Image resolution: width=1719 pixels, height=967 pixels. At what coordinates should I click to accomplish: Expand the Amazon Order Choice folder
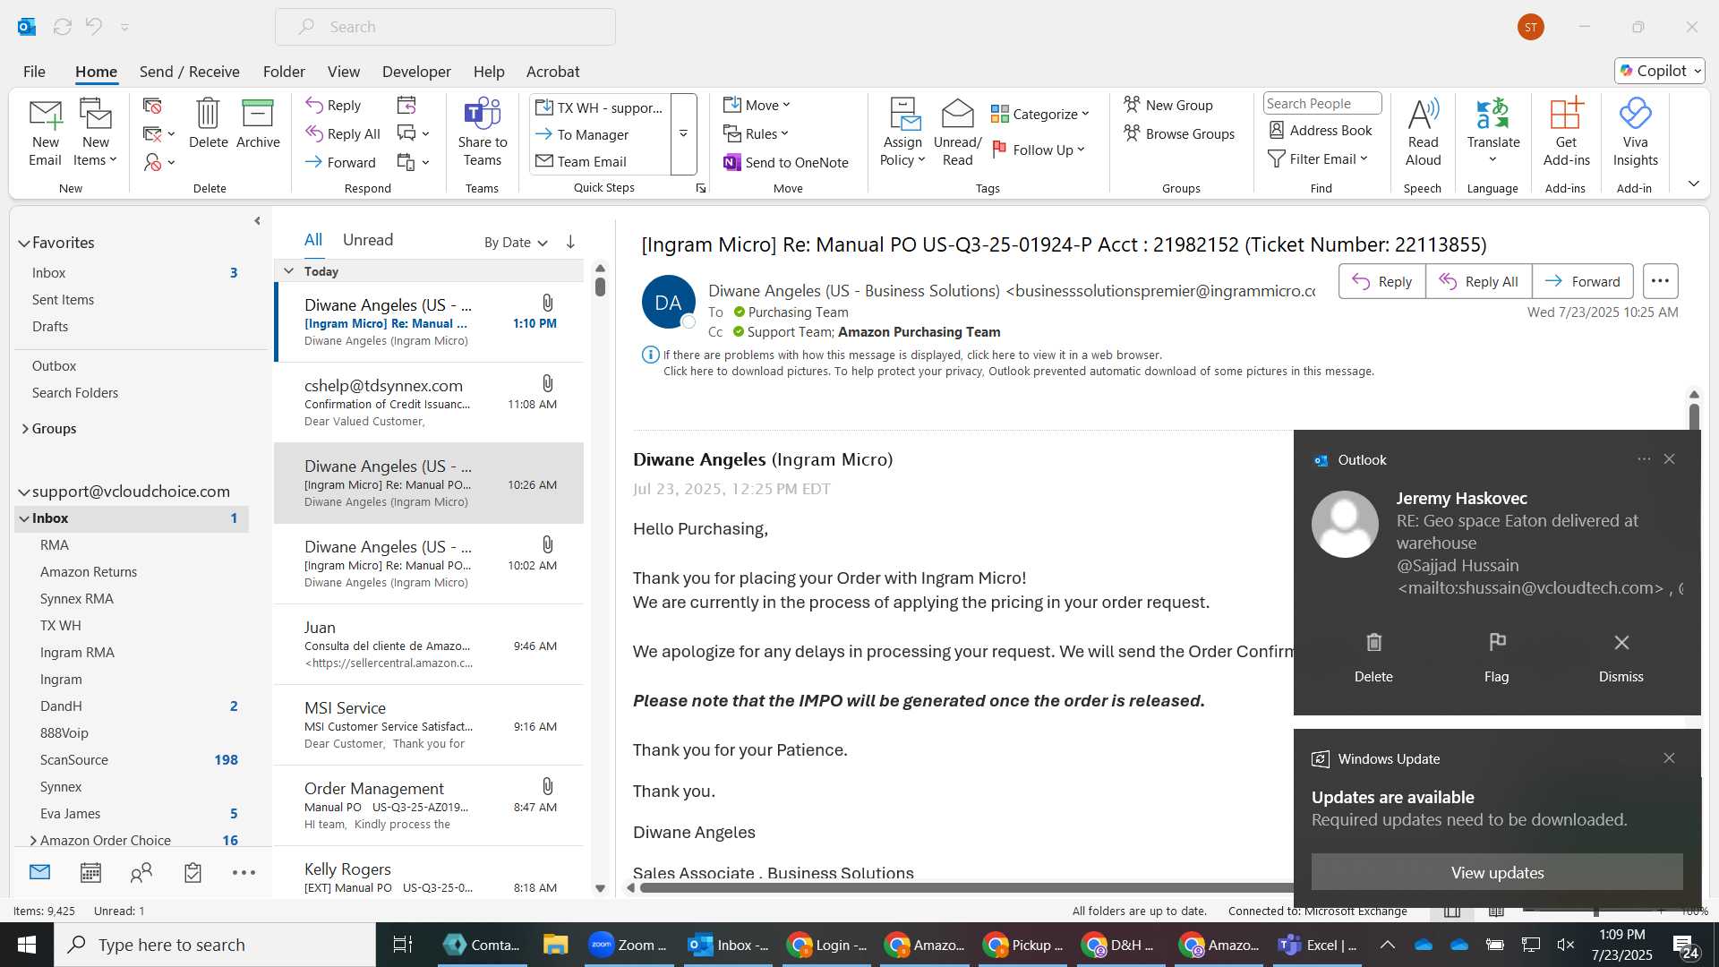(x=33, y=841)
